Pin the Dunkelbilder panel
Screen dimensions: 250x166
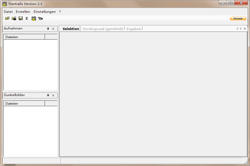point(48,95)
